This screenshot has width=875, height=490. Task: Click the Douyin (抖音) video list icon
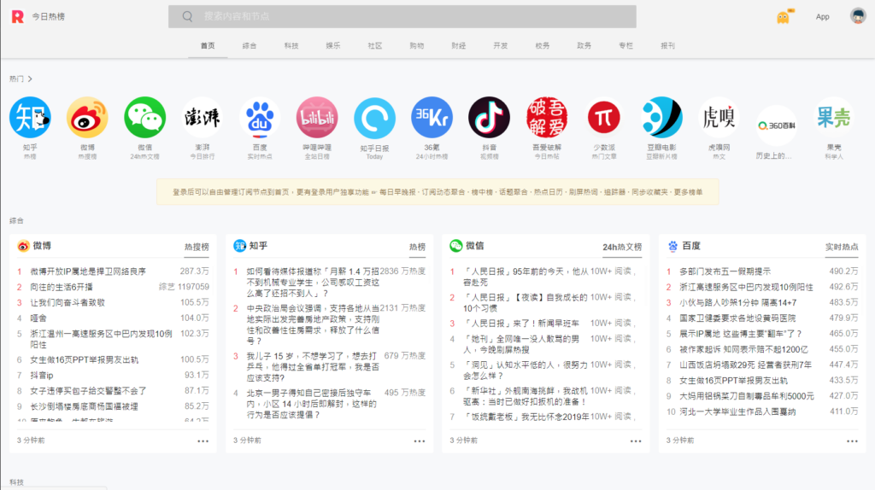[489, 118]
